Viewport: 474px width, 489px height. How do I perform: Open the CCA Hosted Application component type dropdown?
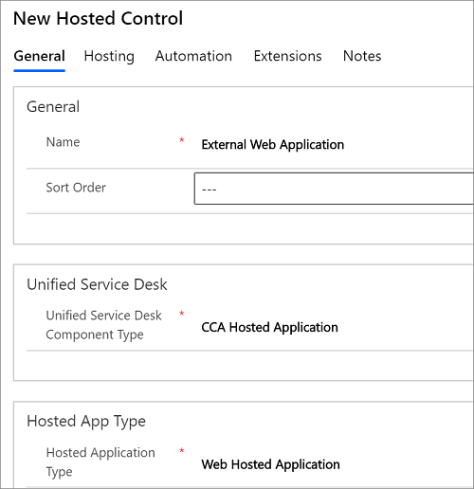coord(269,327)
